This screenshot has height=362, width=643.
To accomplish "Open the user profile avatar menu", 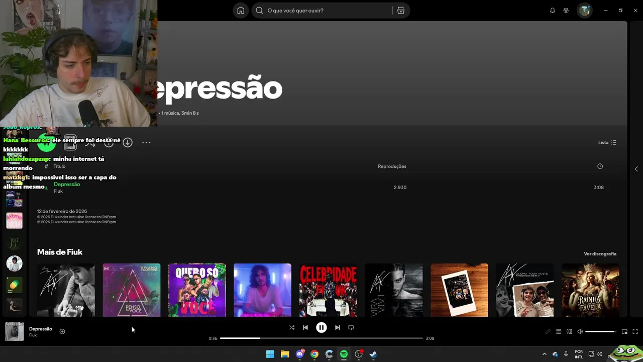I will tap(585, 11).
